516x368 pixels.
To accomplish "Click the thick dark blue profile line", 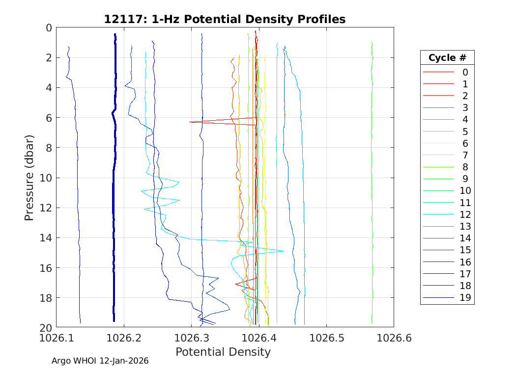I will click(114, 196).
